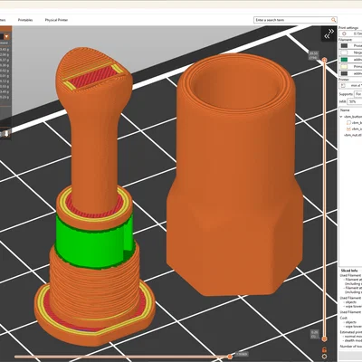
Task: Switch to the Physical Printer tab
Action: (x=56, y=20)
